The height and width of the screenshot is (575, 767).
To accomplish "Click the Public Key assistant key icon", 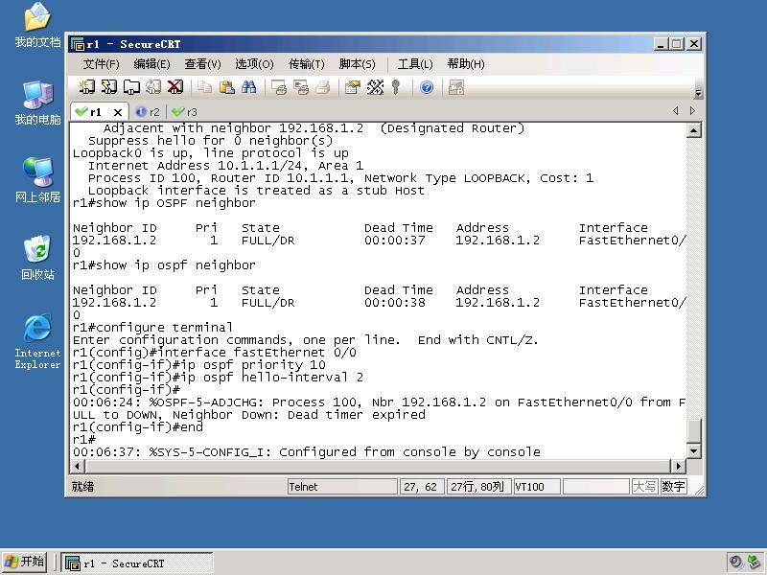I will coord(396,87).
